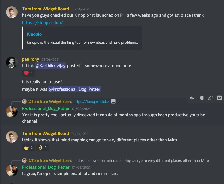Click Tom from Widget Board's avatar at top
The image size is (224, 184).
(x=12, y=12)
